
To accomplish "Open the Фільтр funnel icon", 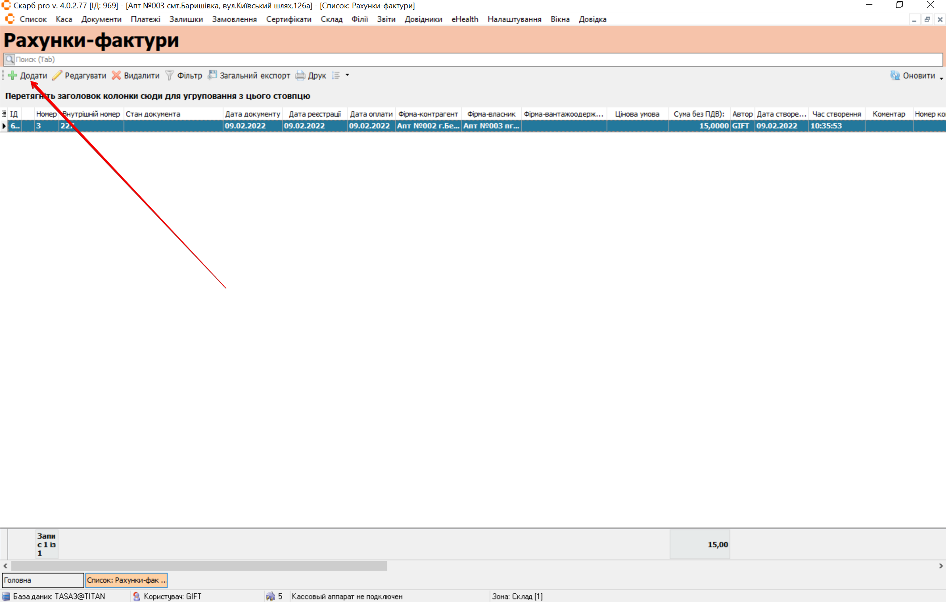I will pyautogui.click(x=169, y=75).
